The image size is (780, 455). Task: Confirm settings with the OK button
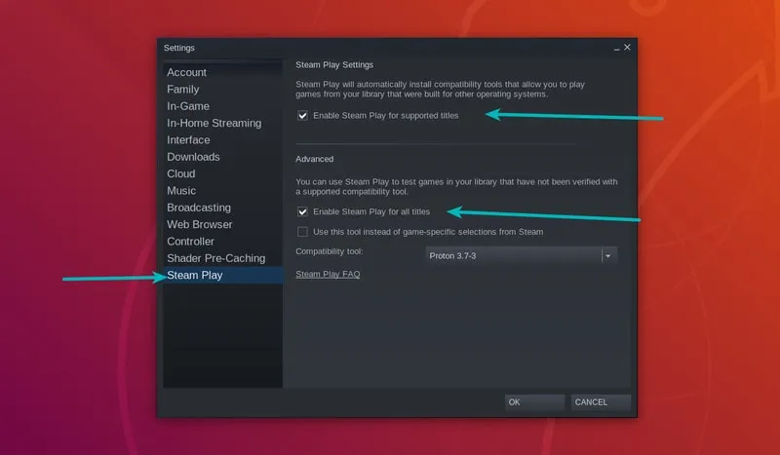(x=534, y=401)
